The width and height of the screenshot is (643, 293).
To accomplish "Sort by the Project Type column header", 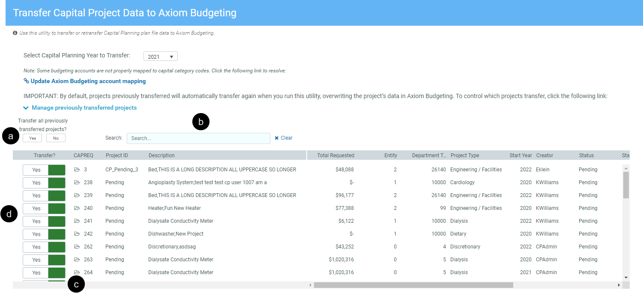I will pos(465,155).
